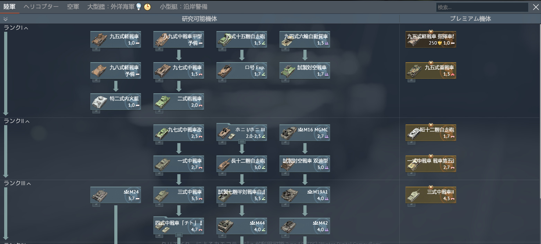Switch to the ヘリコプター tab
Screen dimensions: 541x244
(41, 7)
